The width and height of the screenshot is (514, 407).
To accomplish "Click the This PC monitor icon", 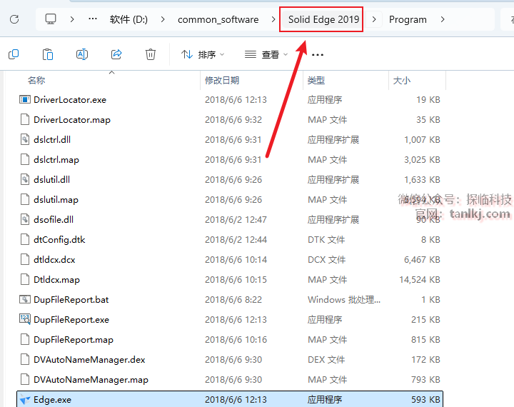I will click(x=51, y=19).
